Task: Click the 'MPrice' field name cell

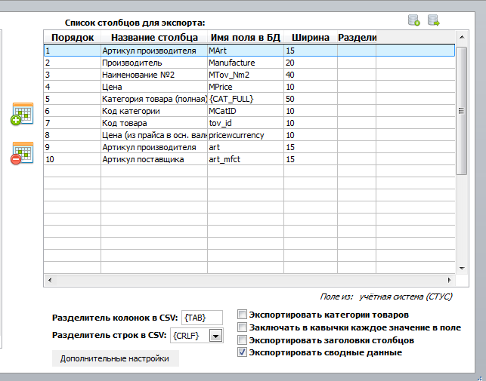Action: click(x=246, y=87)
